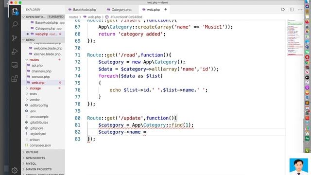Open Category.php in Open Editors list
311x175 pixels.
(x=43, y=28)
